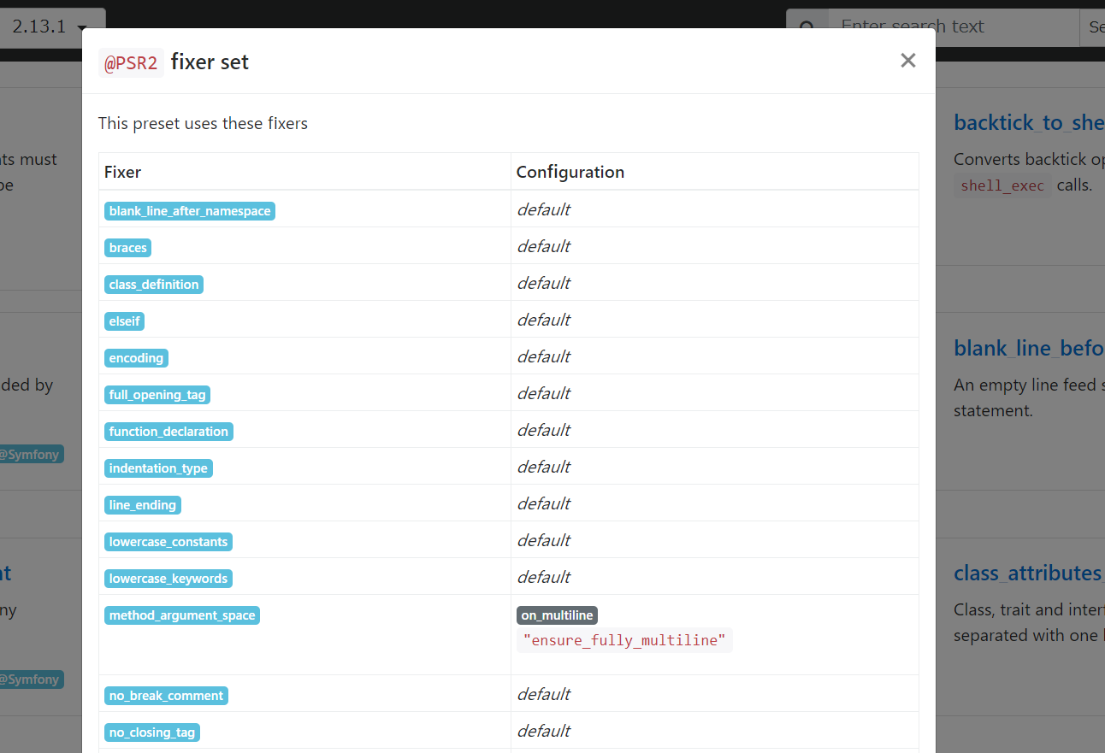1105x753 pixels.
Task: Open the class_definition fixer badge
Action: 154,285
